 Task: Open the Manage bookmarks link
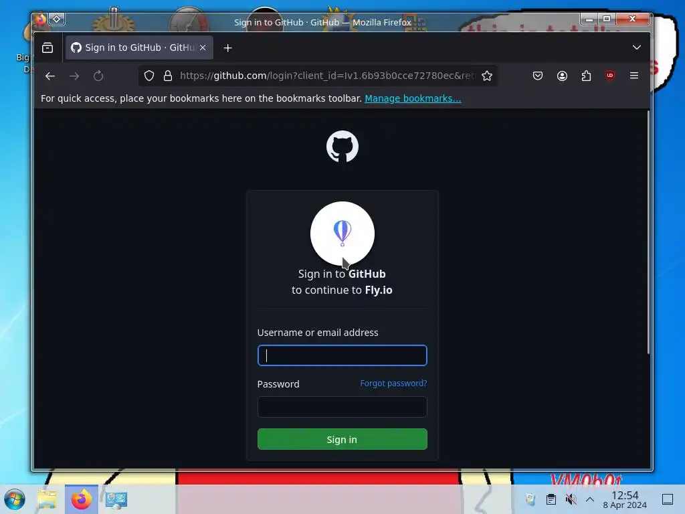pyautogui.click(x=413, y=98)
